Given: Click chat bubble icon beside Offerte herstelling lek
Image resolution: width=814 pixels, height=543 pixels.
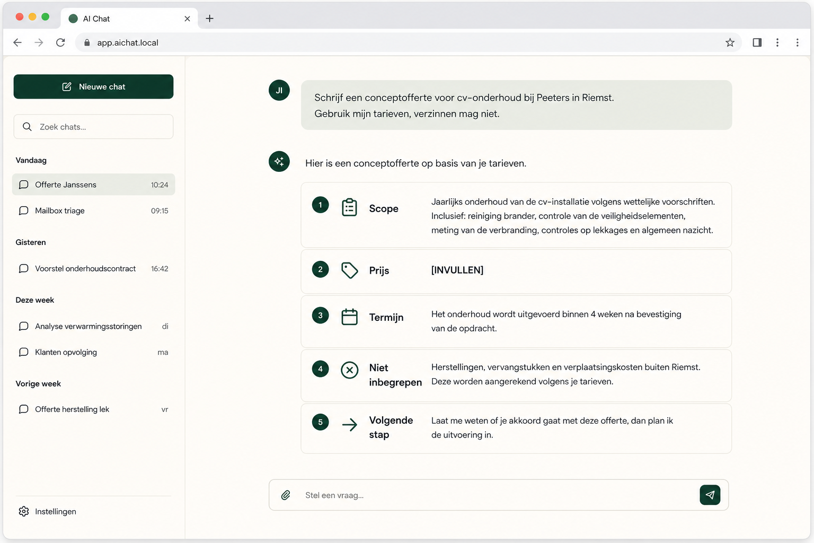Looking at the screenshot, I should pos(24,409).
